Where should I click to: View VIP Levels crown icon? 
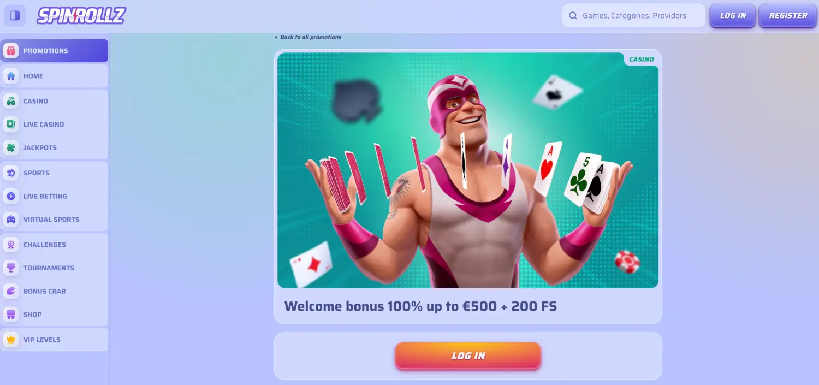pyautogui.click(x=11, y=340)
